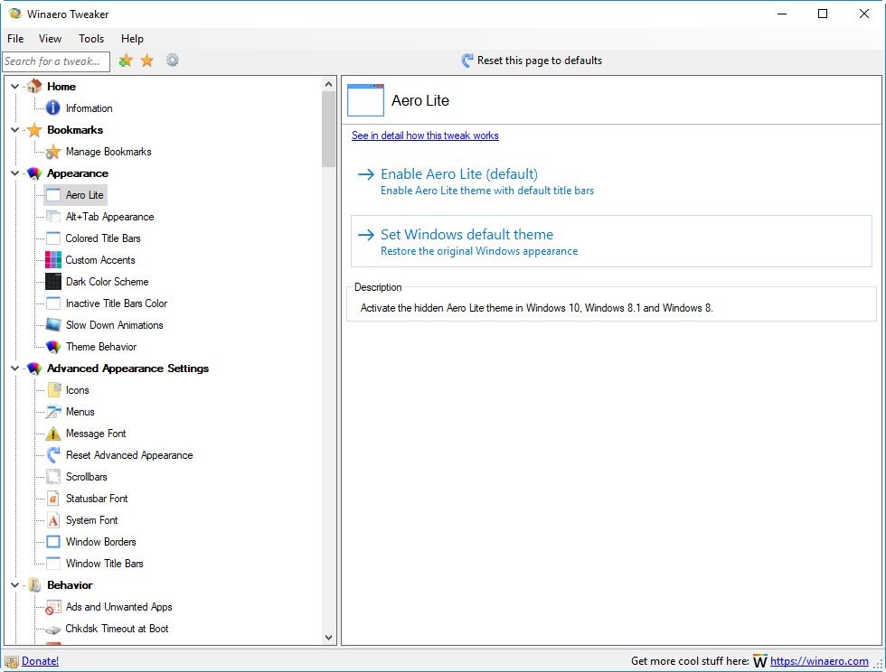Screen dimensions: 886x672
Task: Click the Window Borders blue frame icon
Action: [x=53, y=542]
